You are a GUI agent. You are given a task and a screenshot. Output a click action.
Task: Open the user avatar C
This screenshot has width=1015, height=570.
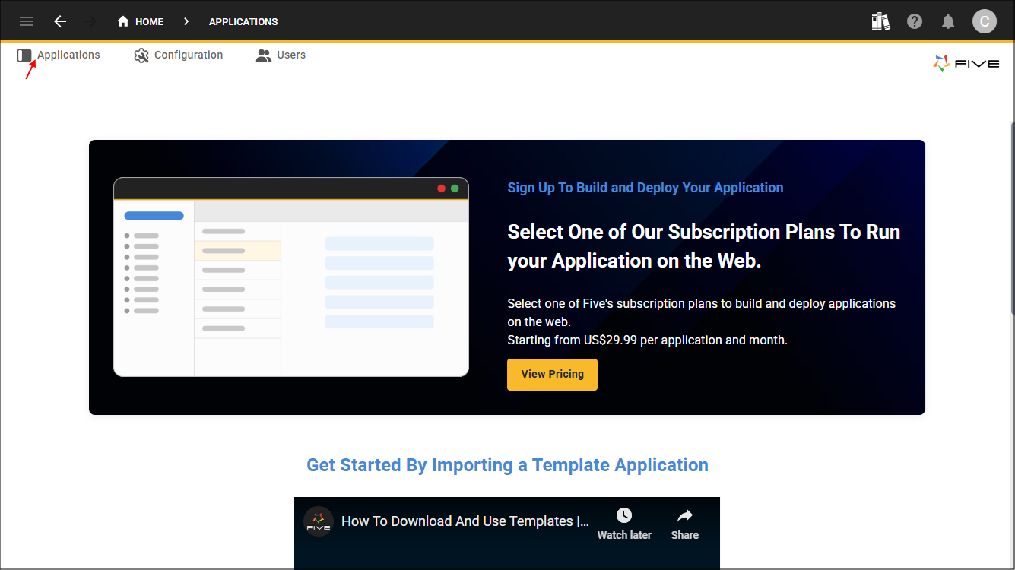tap(985, 21)
